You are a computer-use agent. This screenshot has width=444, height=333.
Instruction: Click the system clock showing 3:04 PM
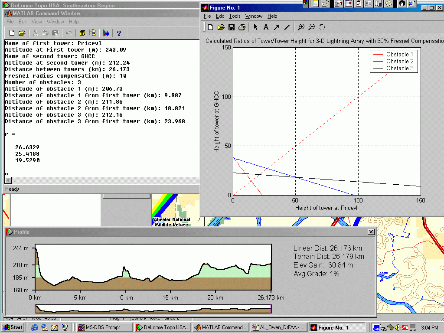click(429, 328)
